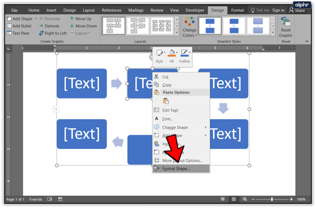Choose Edit Text from context menu
The width and height of the screenshot is (316, 208).
pyautogui.click(x=181, y=110)
